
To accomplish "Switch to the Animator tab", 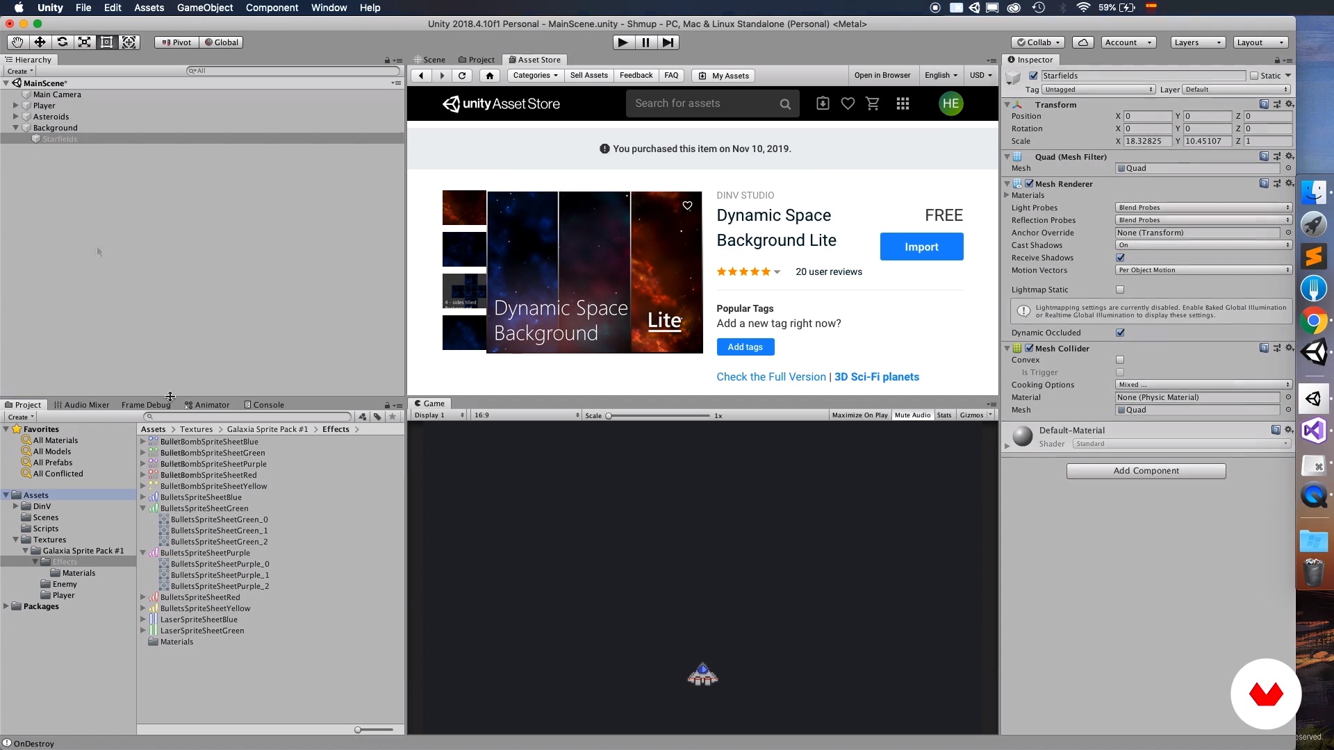I will pos(207,405).
